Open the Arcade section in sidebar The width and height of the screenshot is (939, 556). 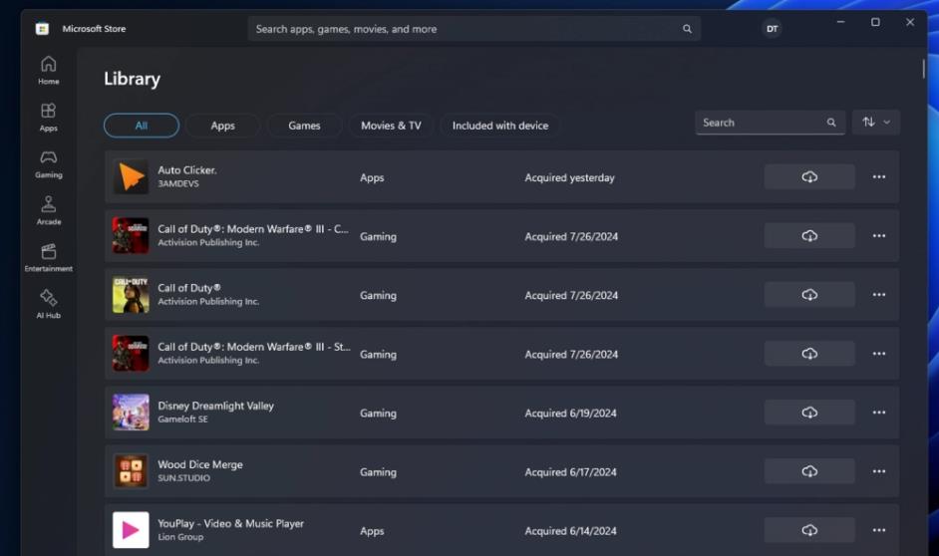point(49,210)
